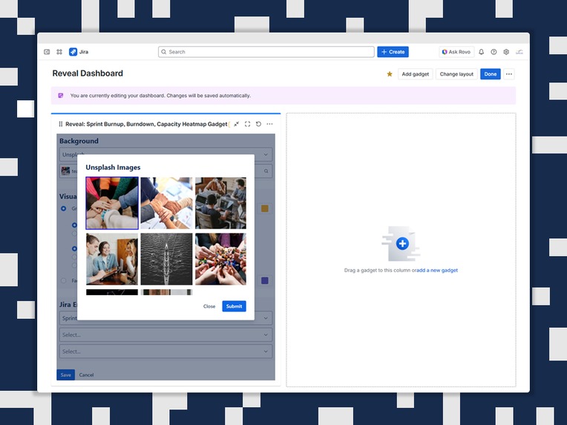Select the smiling women at table image
This screenshot has width=567, height=425.
click(x=112, y=259)
